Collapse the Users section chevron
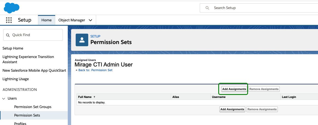Viewport: 318px width, 125px height. pyautogui.click(x=4, y=98)
